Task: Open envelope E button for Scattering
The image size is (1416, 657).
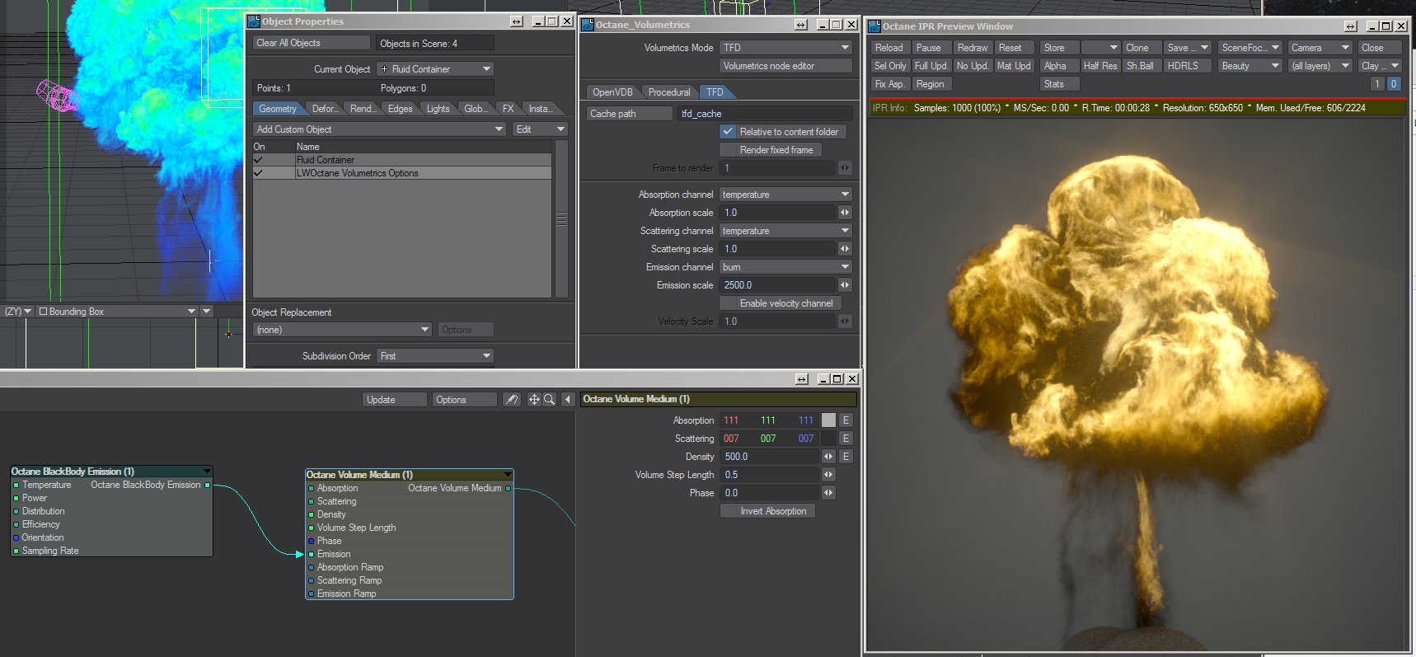Action: [x=846, y=439]
